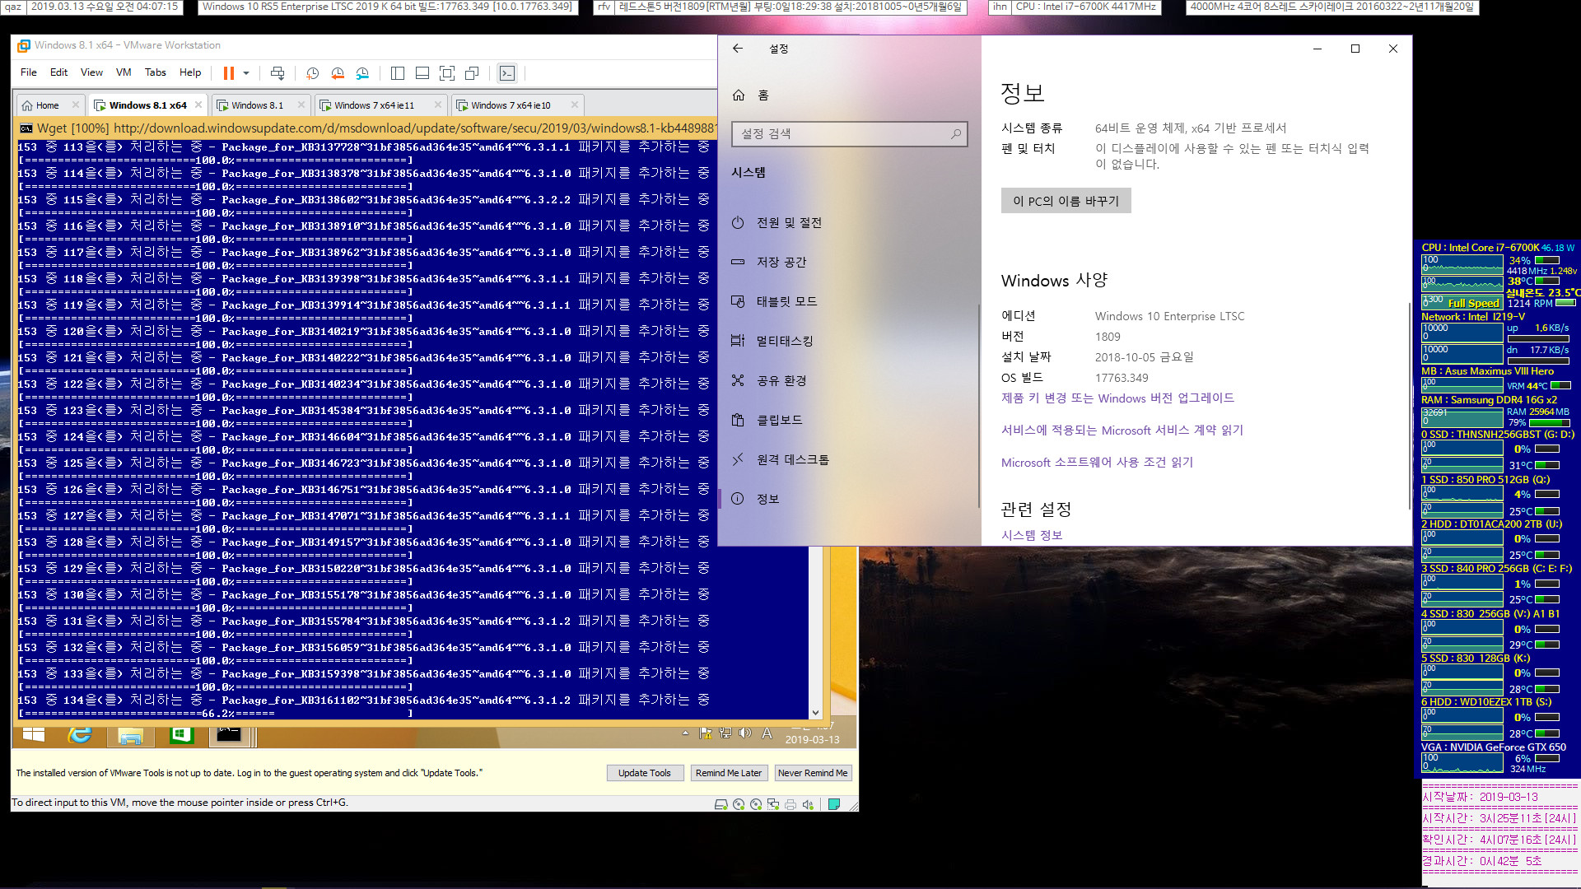
Task: Close the Windows 8.1 x64 tab
Action: click(198, 105)
